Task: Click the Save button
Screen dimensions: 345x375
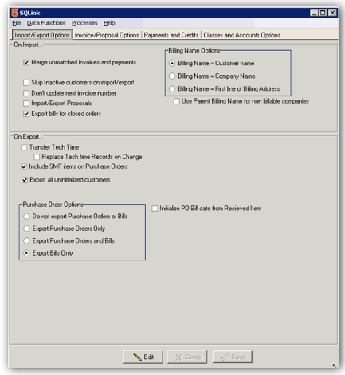Action: click(x=233, y=357)
